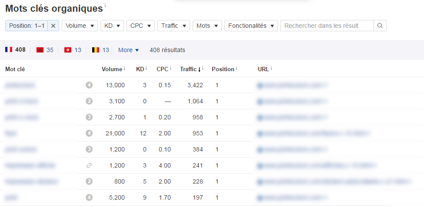This screenshot has height=207, width=424.
Task: Open the Position: 1–1 filter
Action: (27, 26)
